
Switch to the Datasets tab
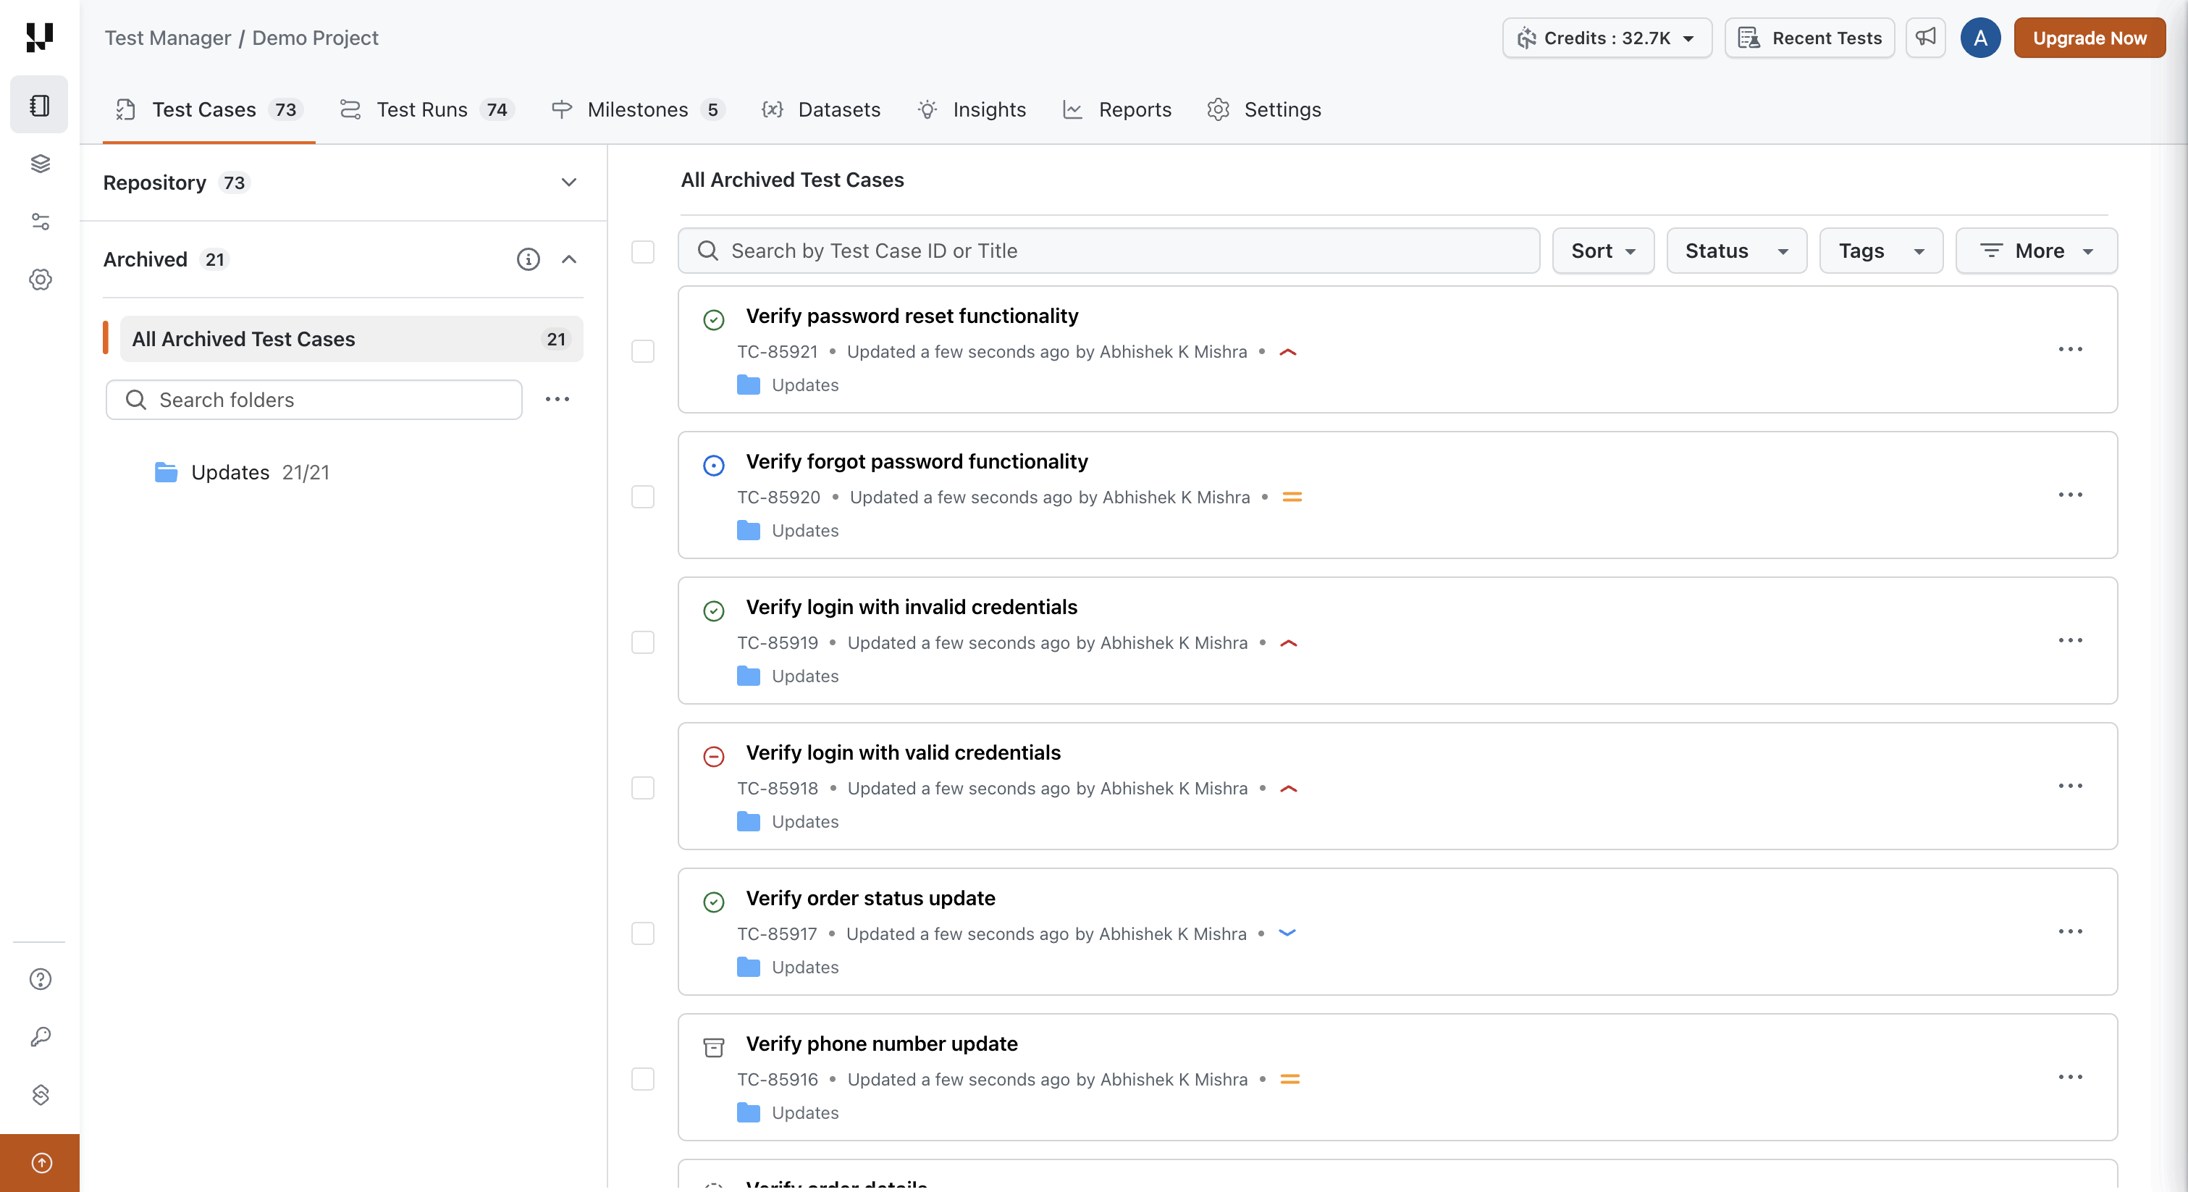[820, 109]
